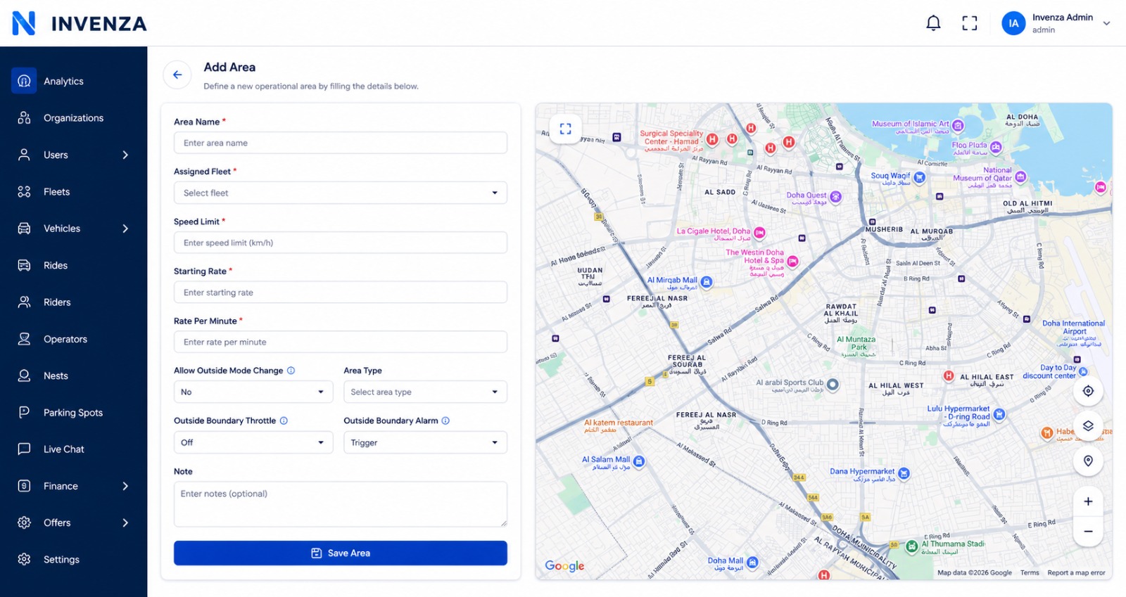The image size is (1126, 597).
Task: Expand the map to fullscreen
Action: tap(565, 129)
